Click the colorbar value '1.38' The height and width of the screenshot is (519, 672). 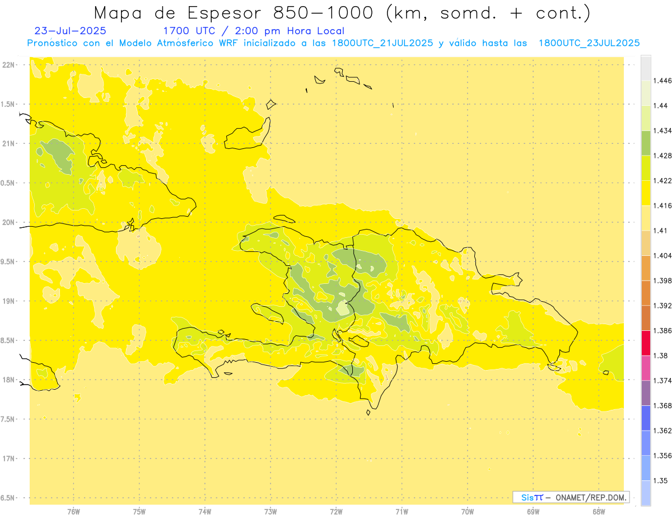tap(660, 356)
